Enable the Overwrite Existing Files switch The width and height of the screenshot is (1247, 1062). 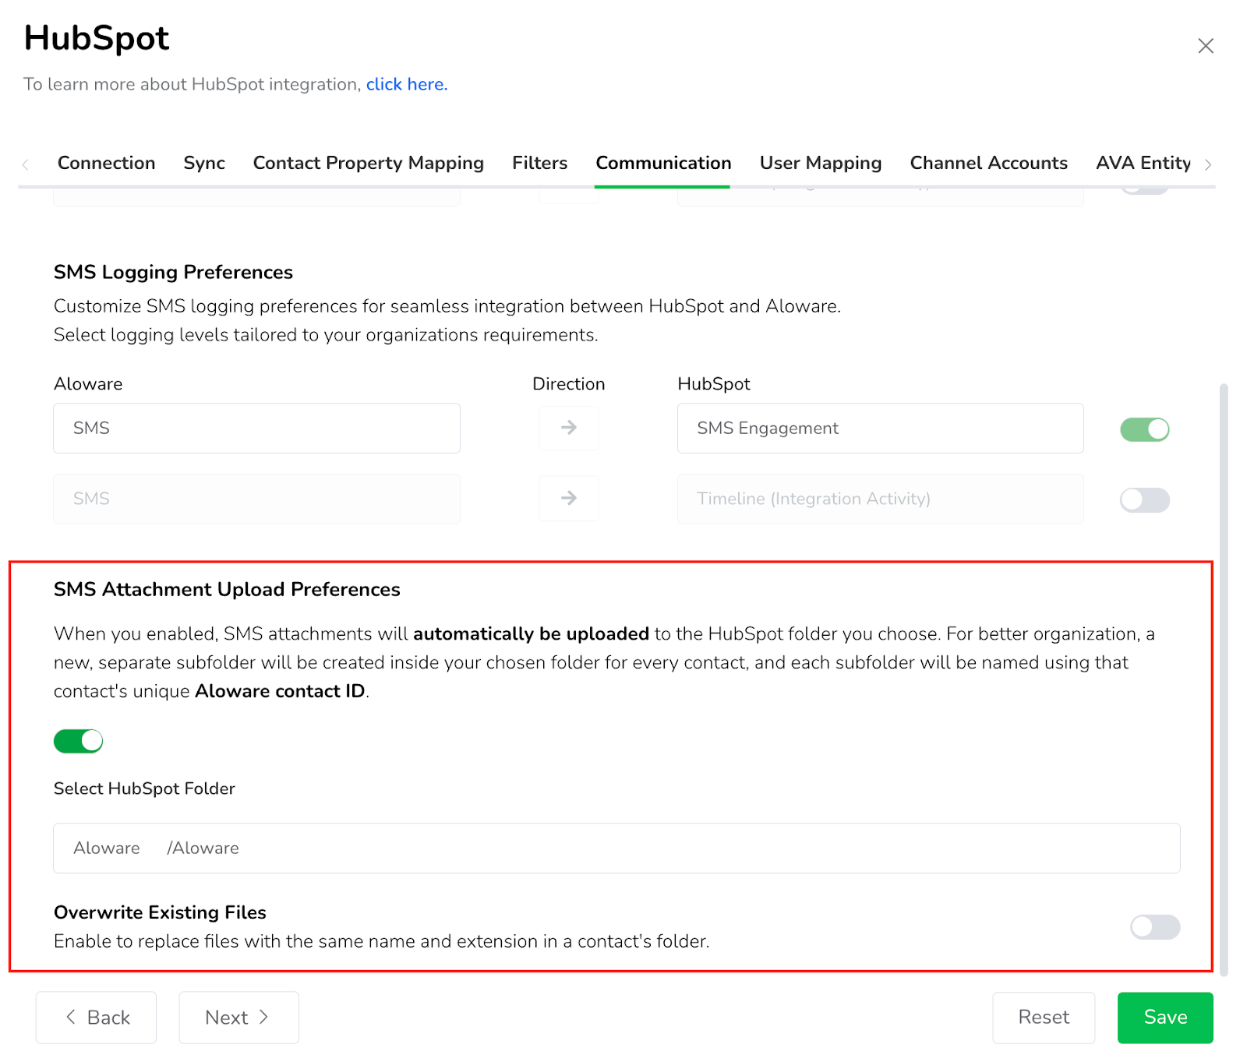tap(1154, 927)
